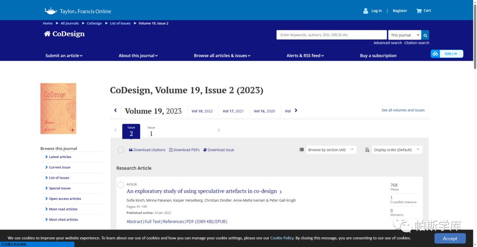Click See all volumes and issues
The height and width of the screenshot is (247, 477).
(x=403, y=110)
